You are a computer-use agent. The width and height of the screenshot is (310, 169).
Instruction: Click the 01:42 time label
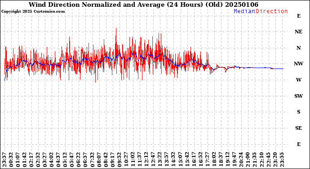coord(25,160)
